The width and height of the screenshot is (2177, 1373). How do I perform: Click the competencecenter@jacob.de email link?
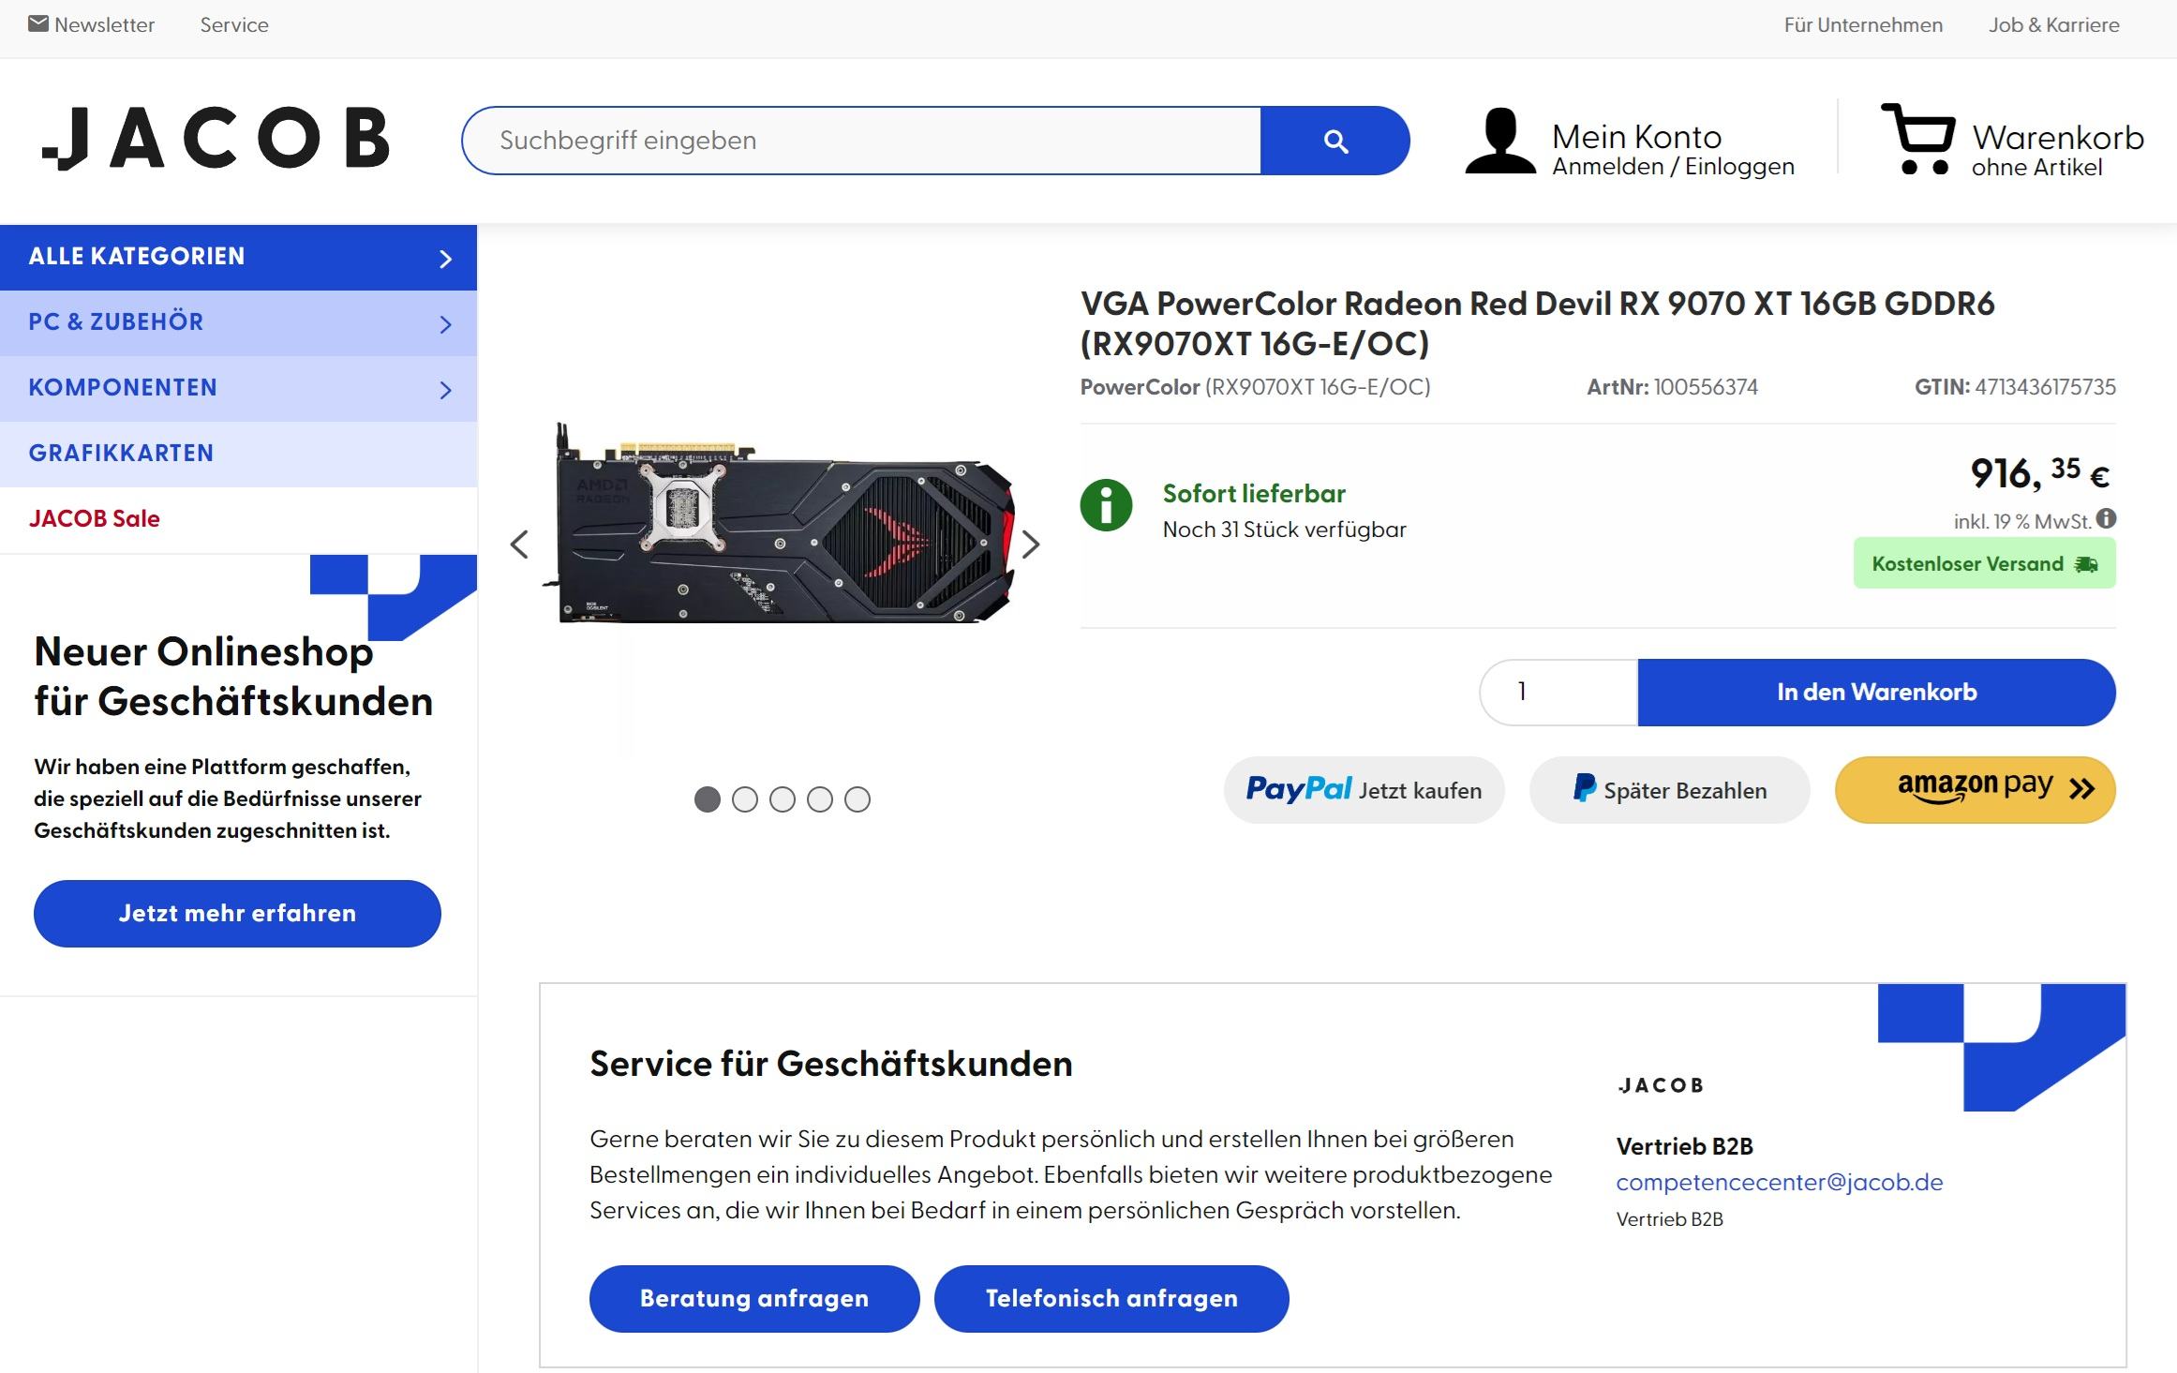click(1779, 1183)
